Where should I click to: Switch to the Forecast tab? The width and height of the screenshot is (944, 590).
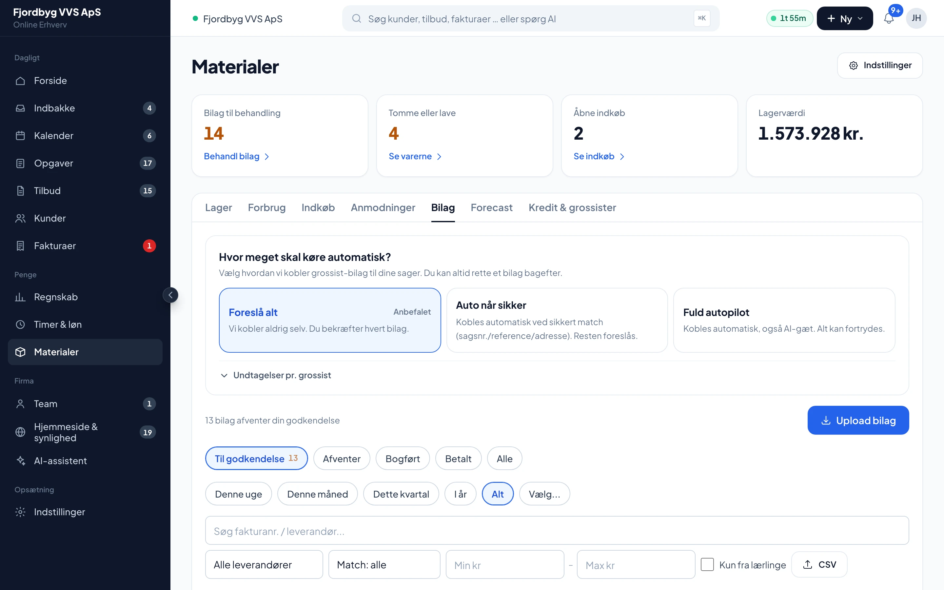[x=492, y=207]
